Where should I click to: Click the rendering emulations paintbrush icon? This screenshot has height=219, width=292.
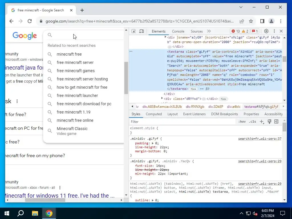(269, 121)
